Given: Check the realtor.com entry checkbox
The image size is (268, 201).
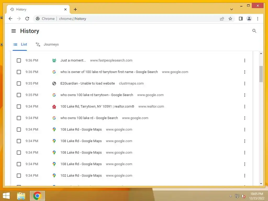Looking at the screenshot, I should coord(19,107).
